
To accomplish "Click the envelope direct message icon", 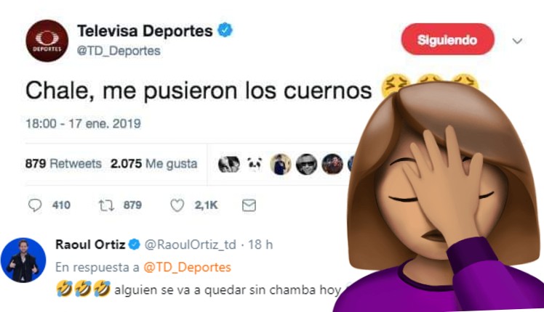I will tap(249, 205).
